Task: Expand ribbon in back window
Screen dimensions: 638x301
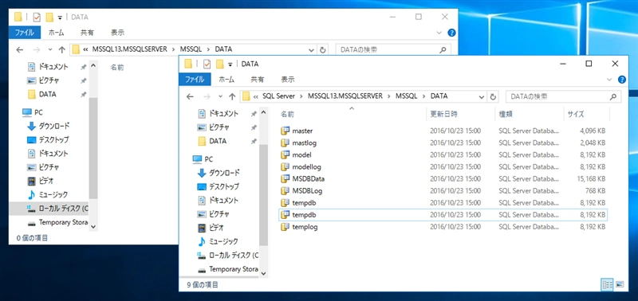Action: [439, 33]
